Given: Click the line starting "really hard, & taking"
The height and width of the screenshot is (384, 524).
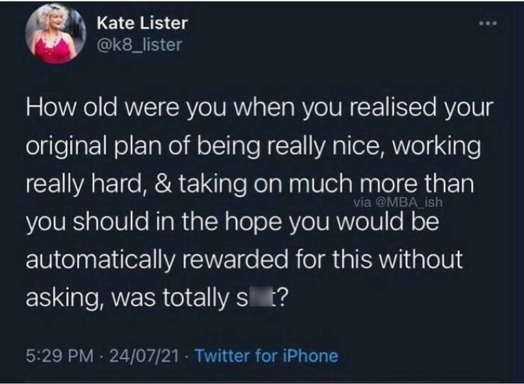Looking at the screenshot, I should (248, 186).
